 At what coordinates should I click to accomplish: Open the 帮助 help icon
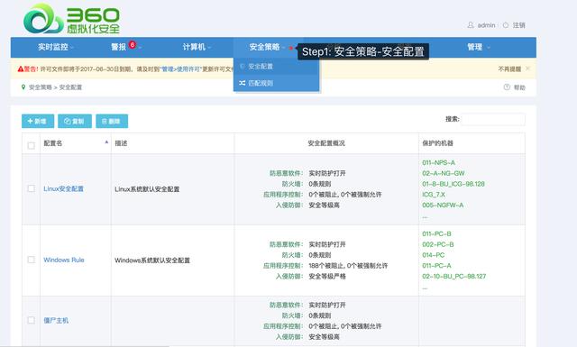[x=507, y=87]
